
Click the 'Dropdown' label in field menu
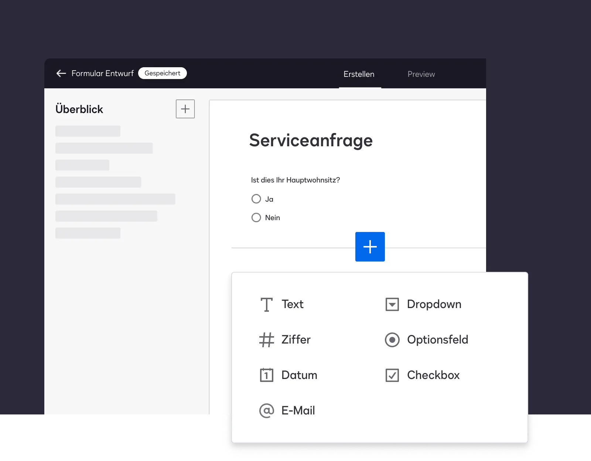(x=434, y=304)
